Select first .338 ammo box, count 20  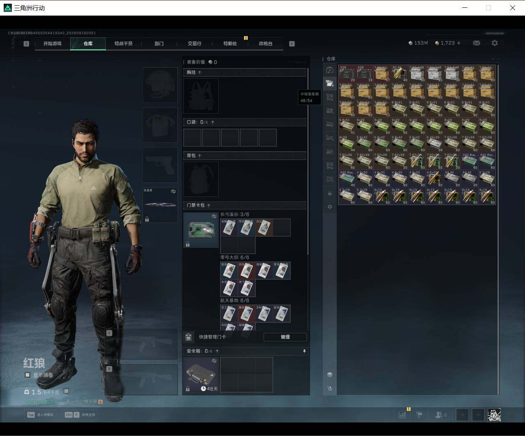coord(347,73)
